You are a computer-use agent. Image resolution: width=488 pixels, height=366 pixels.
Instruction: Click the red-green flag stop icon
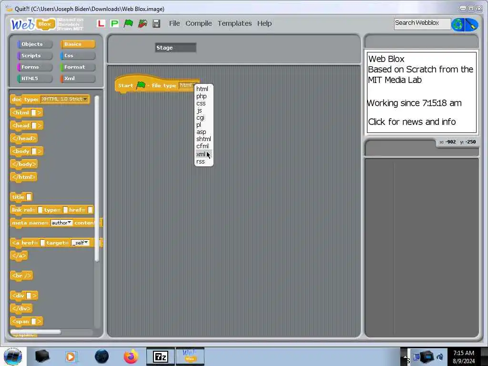point(142,23)
